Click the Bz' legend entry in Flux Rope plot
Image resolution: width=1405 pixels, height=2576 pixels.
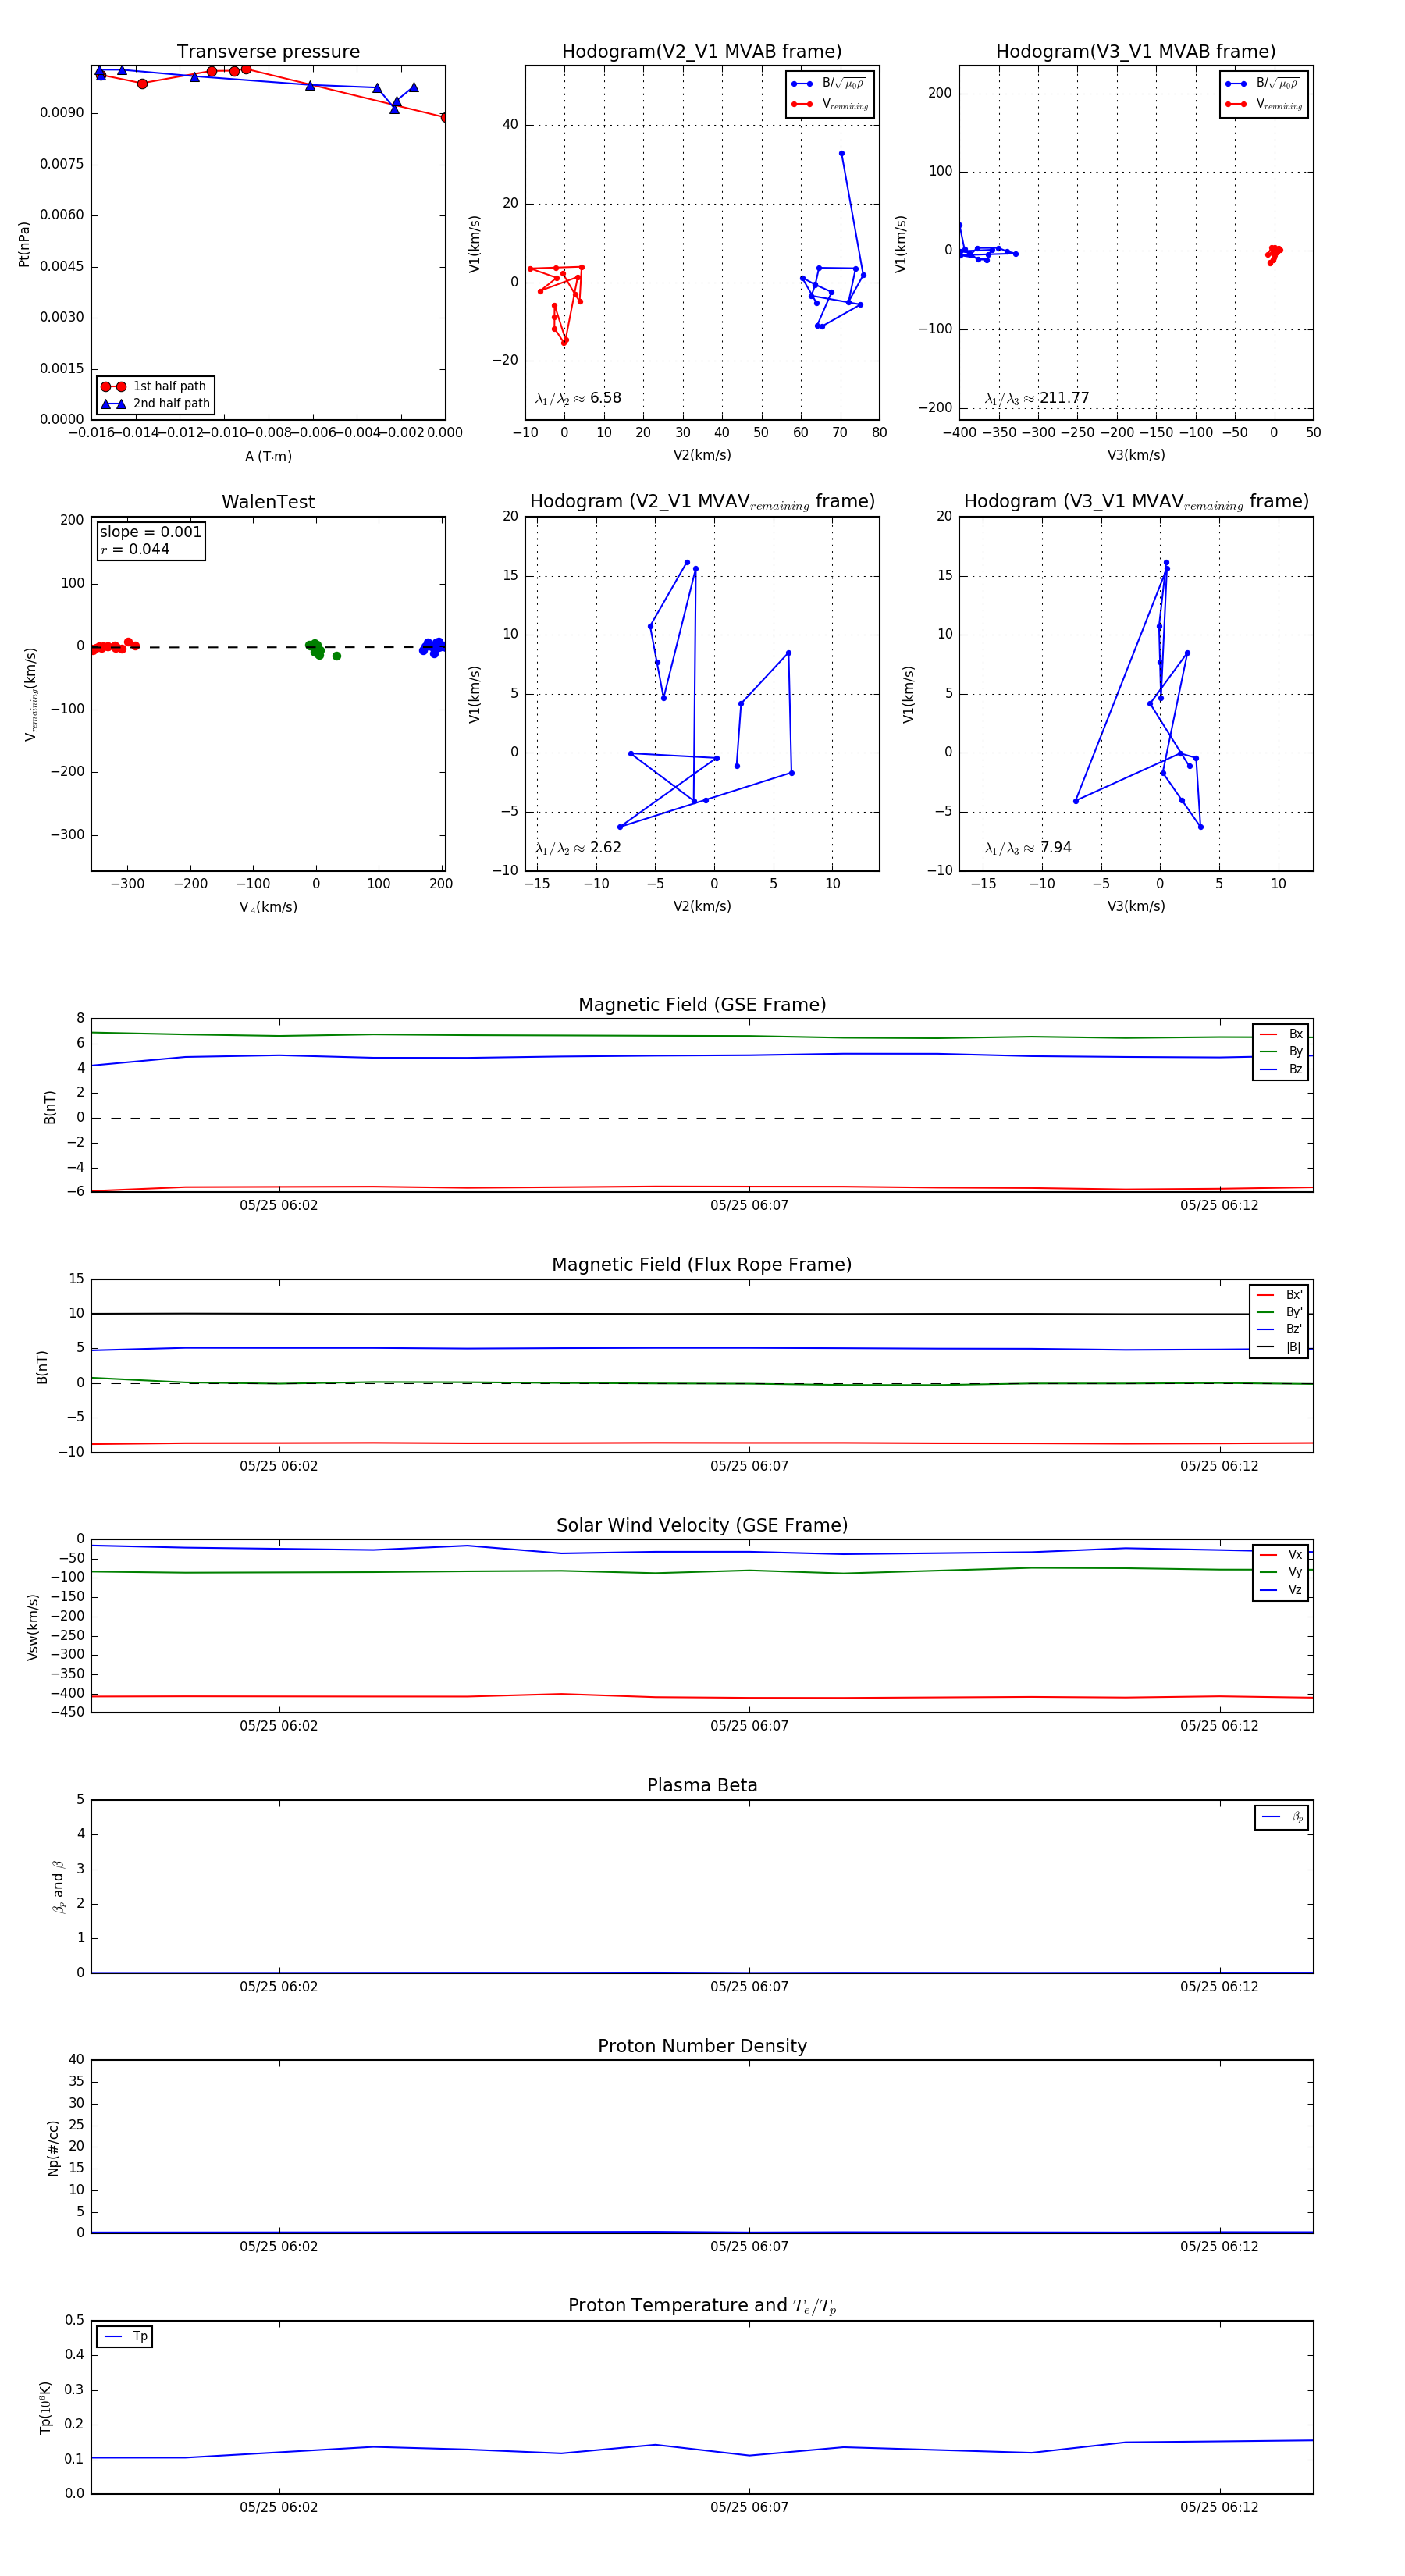[x=1279, y=1330]
